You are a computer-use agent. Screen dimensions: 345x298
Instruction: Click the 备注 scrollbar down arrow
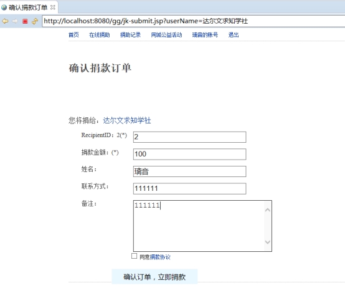[x=268, y=242]
